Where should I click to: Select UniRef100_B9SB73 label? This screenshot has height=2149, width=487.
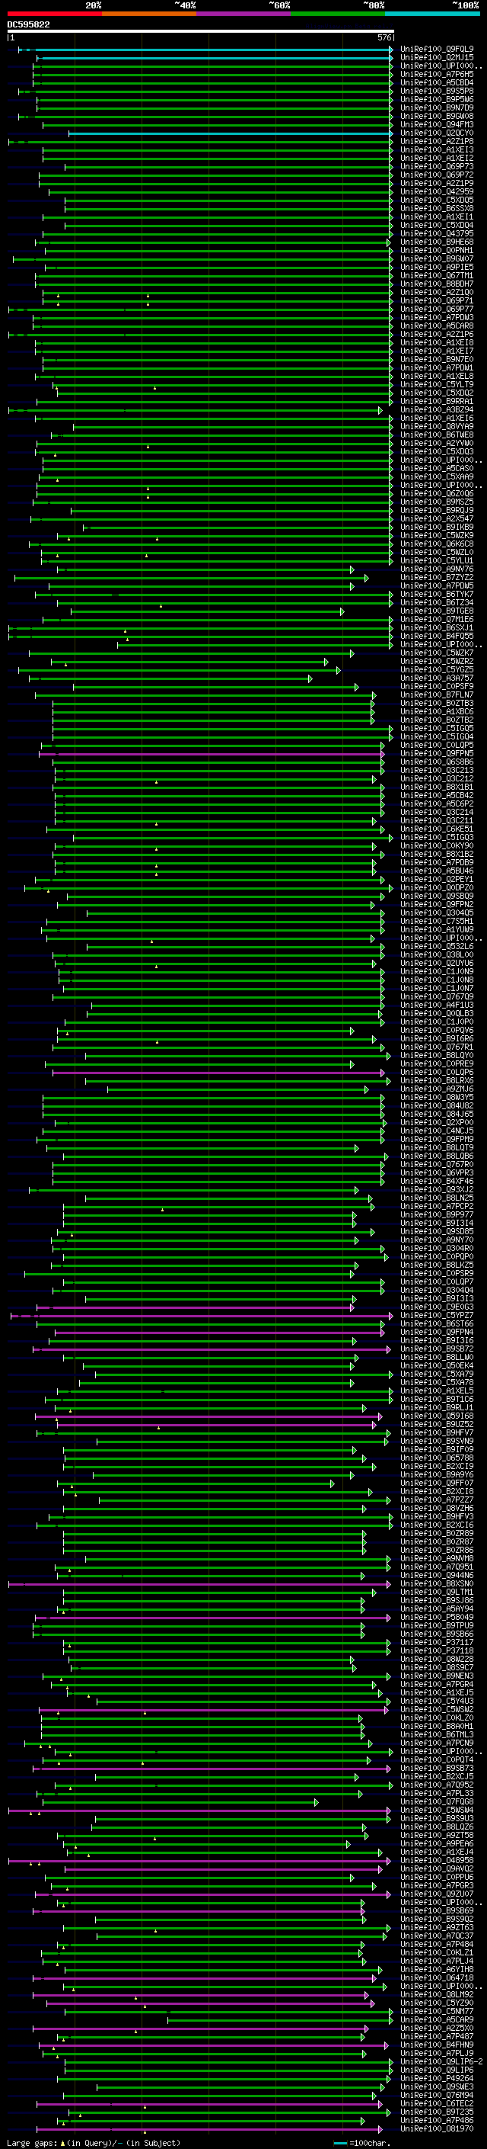tap(437, 1768)
